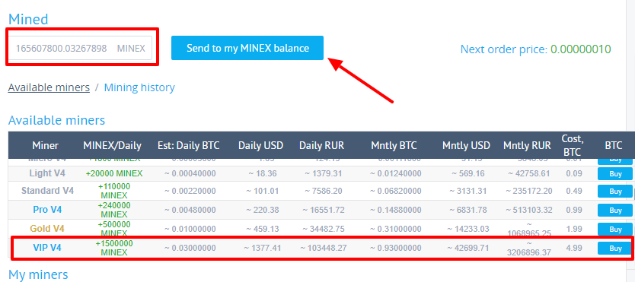Click the Daily RUR column header
The width and height of the screenshot is (635, 282).
321,145
